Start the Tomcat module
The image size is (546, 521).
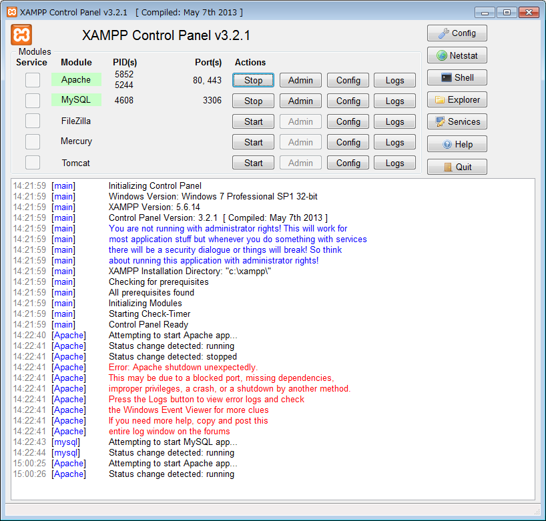[x=253, y=163]
